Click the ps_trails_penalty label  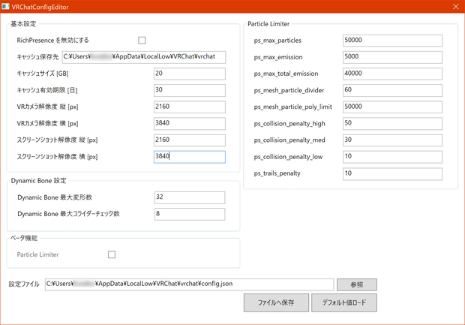pos(277,173)
